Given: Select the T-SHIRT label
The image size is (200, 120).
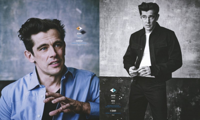Looking at the screenshot, I should coord(113,110).
